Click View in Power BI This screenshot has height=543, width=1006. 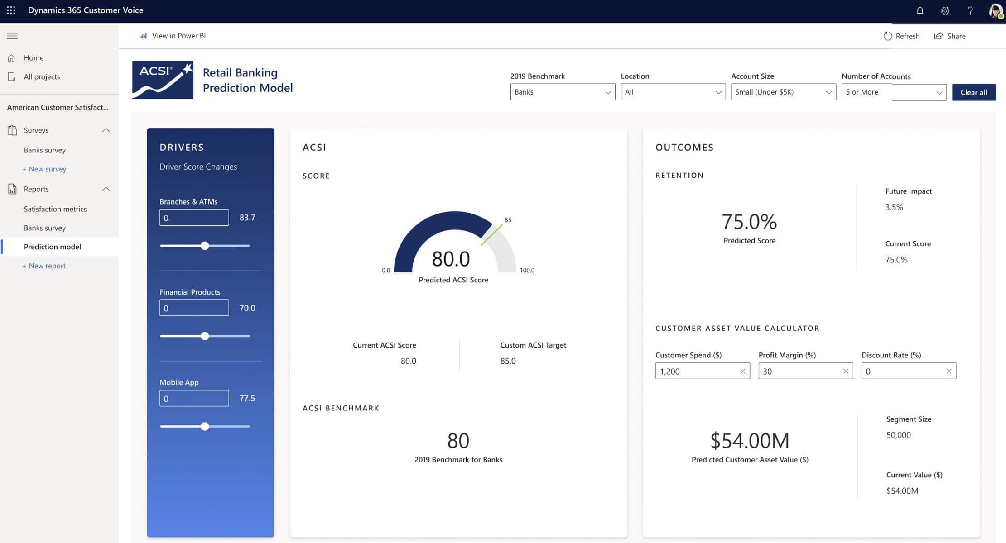click(x=178, y=36)
